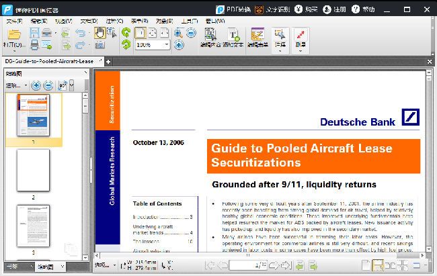Click the scanner icon below the save icon
Viewport: 437px width, 276px height.
34,44
